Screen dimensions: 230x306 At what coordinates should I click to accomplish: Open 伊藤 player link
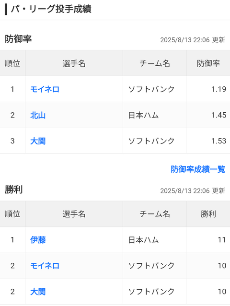38,240
